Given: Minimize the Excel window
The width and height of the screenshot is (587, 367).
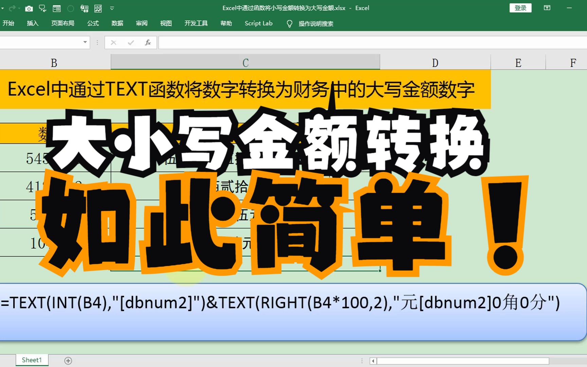Looking at the screenshot, I should (570, 8).
